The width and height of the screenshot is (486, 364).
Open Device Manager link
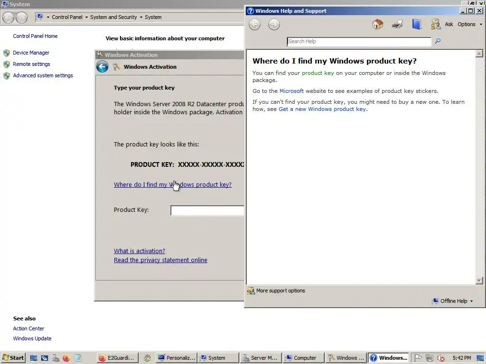pyautogui.click(x=31, y=53)
